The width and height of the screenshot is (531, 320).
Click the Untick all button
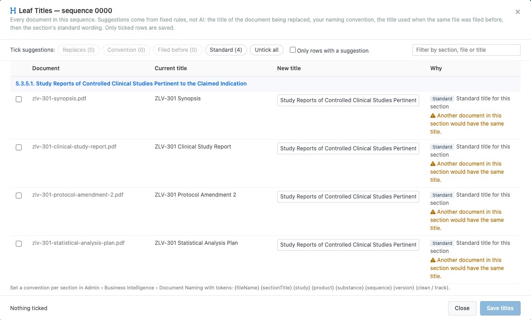(266, 50)
